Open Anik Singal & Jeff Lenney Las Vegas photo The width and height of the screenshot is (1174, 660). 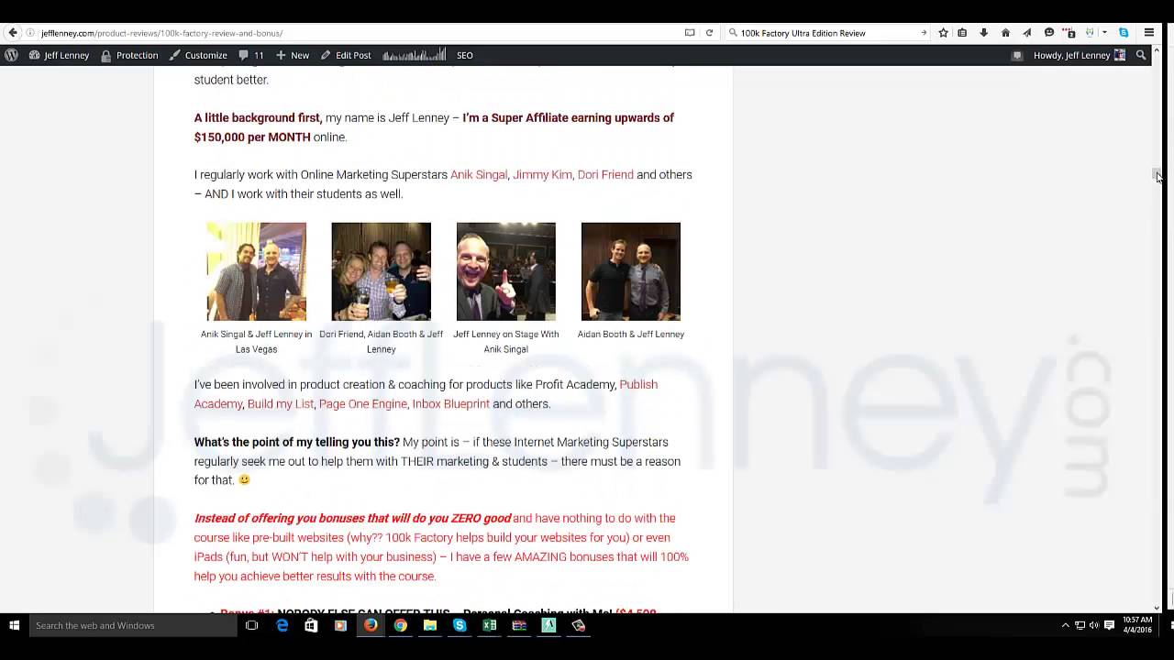click(x=257, y=271)
